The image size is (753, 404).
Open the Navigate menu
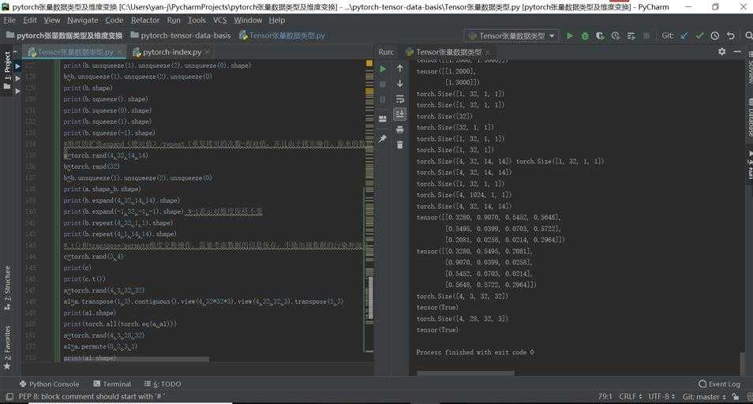[x=83, y=21]
